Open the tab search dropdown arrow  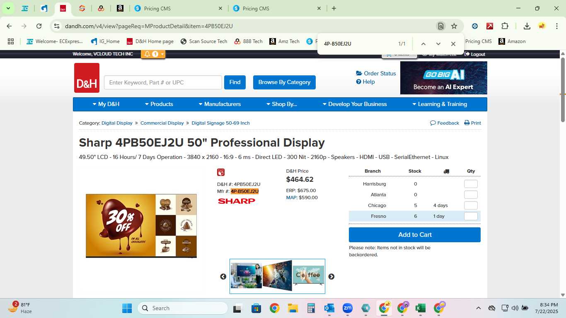click(8, 8)
